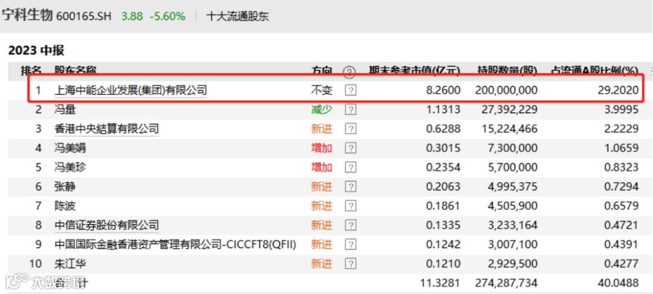Click the 2023 中报 period heading
653x294 pixels.
[x=37, y=51]
